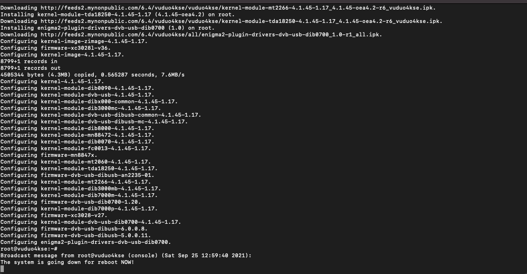Screen dimensions: 527x274
Task: Click the "8799+1 records out" line
Action: click(30, 68)
